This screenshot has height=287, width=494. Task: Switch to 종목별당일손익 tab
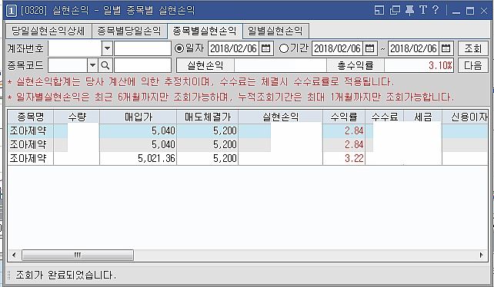(129, 31)
